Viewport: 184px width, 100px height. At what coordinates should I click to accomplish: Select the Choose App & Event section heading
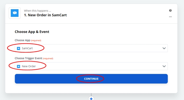click(32, 32)
